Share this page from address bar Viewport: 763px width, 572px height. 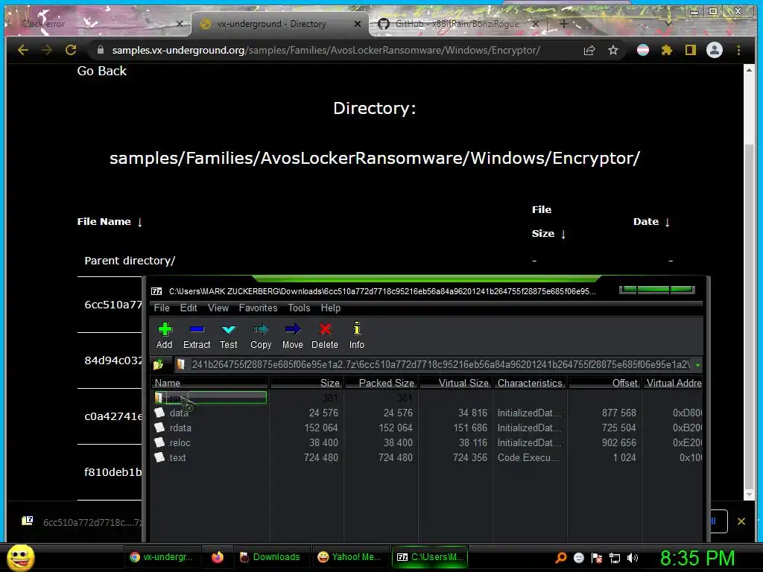pos(589,50)
